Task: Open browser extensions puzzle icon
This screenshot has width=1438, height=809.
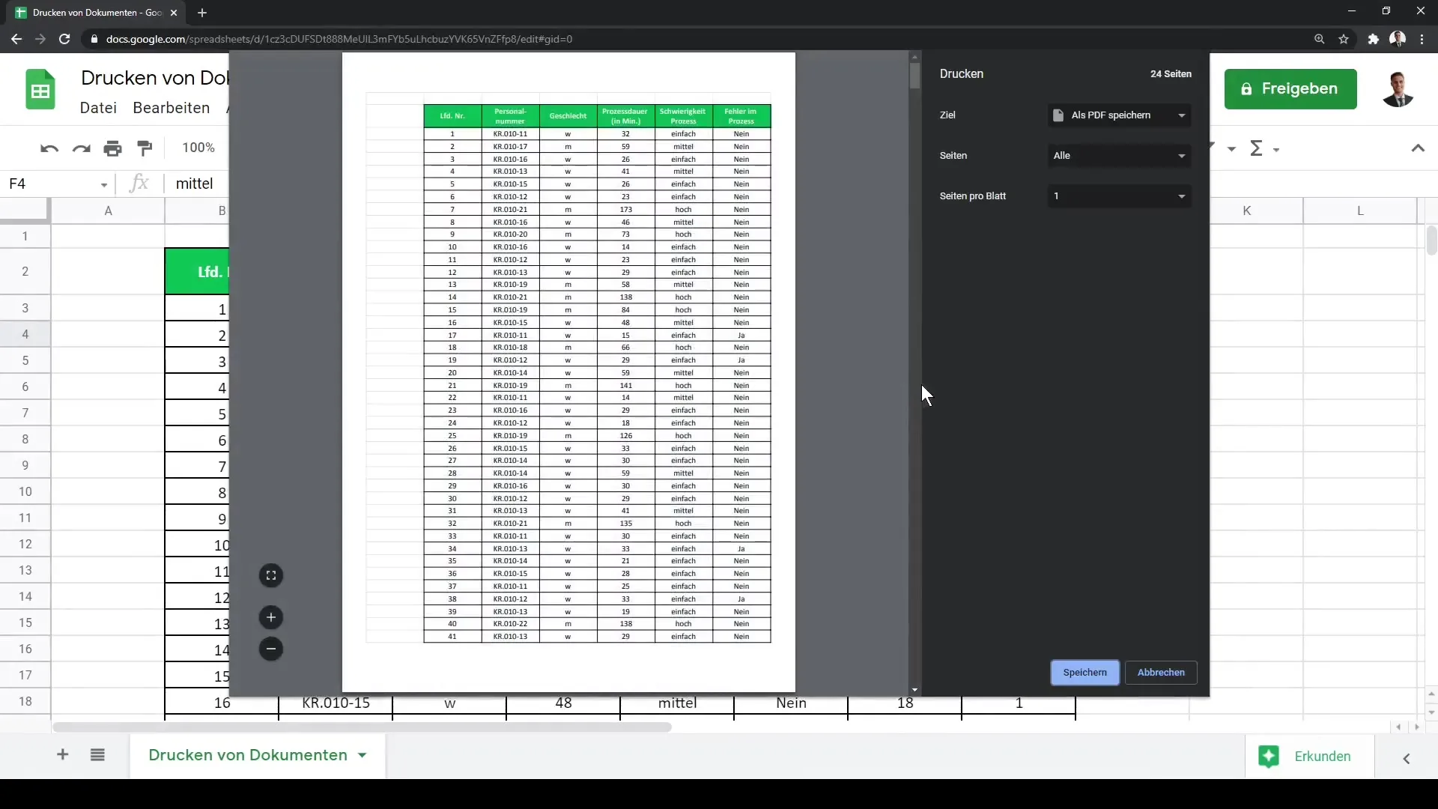Action: pyautogui.click(x=1373, y=39)
